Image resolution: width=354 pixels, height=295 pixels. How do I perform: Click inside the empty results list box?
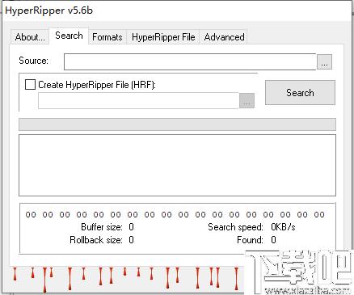[177, 165]
